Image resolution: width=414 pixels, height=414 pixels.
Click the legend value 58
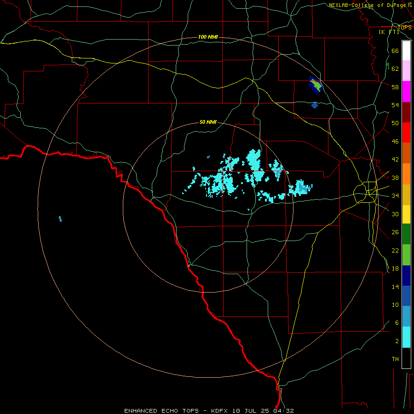(x=395, y=87)
